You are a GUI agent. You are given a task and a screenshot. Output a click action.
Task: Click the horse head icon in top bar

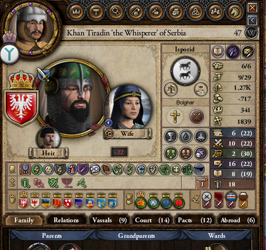pyautogui.click(x=235, y=12)
